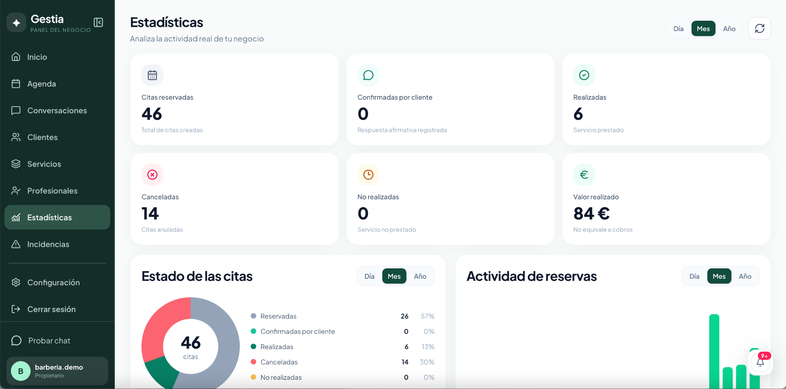This screenshot has width=786, height=389.
Task: Collapse the sidebar panel icon
Action: (98, 23)
